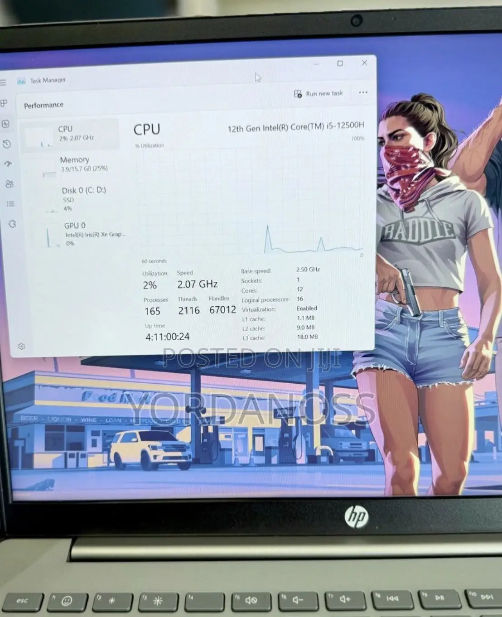Open the App history icon in sidebar

pos(7,144)
